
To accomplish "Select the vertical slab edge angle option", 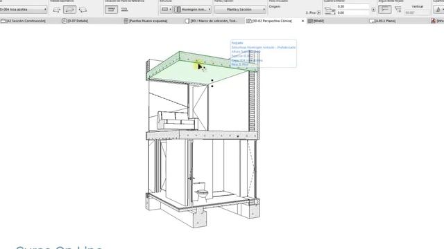I will [385, 10].
